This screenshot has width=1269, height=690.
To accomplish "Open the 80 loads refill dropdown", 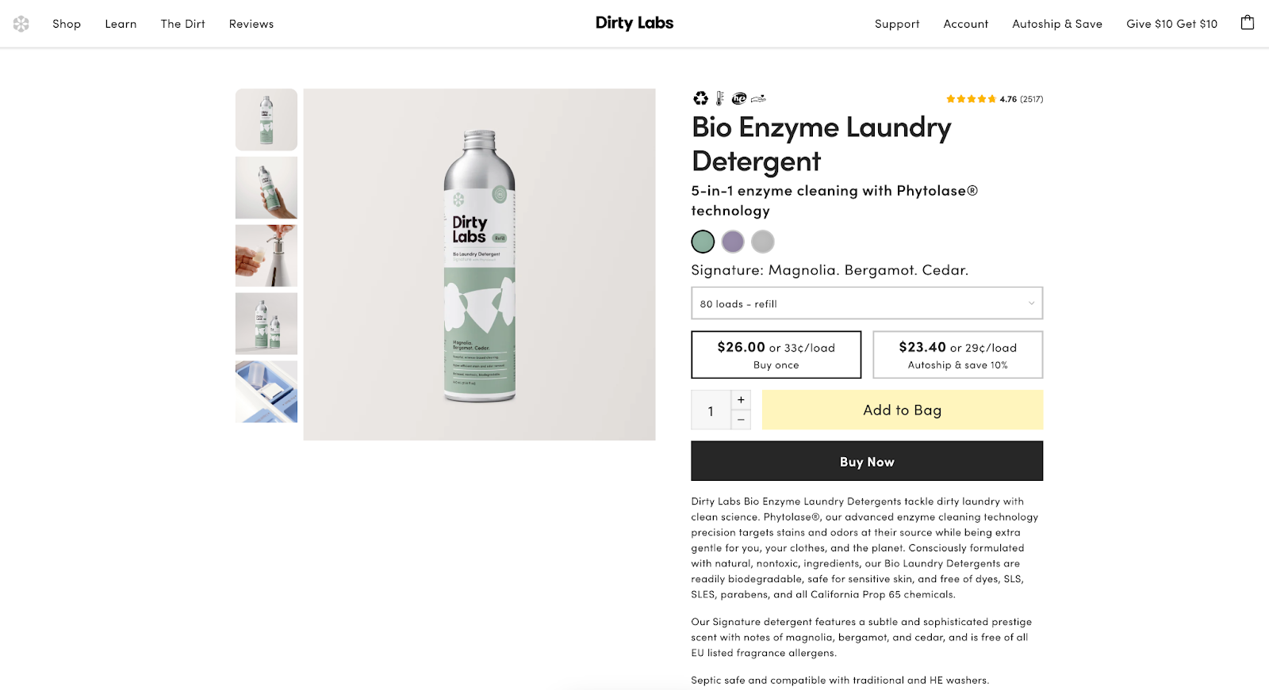I will 866,303.
